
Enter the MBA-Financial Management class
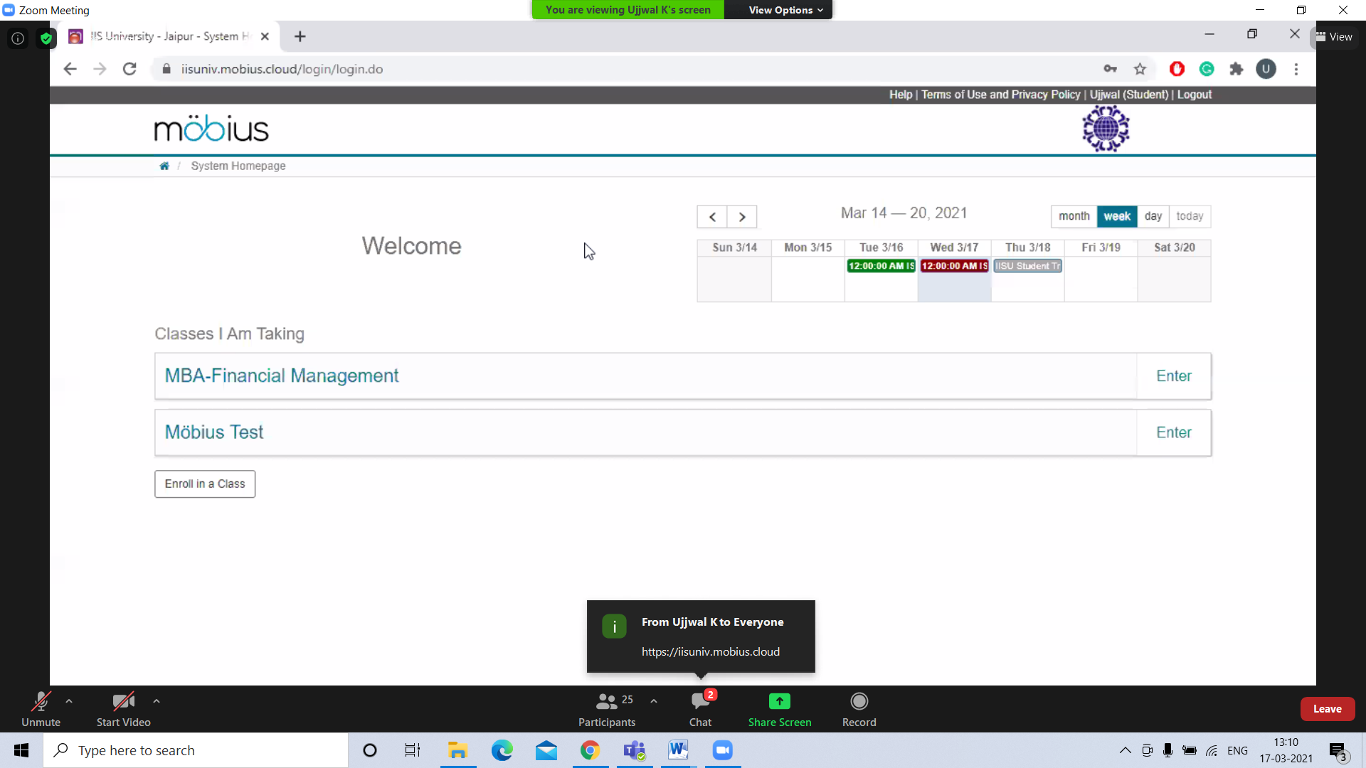click(1173, 376)
